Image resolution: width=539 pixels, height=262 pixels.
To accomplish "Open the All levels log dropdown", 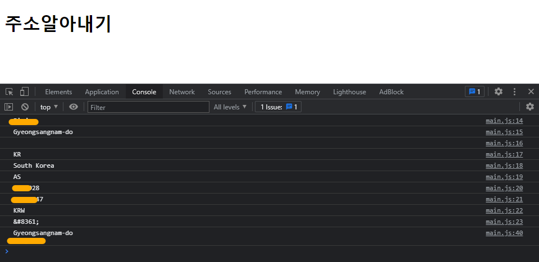I will 230,107.
